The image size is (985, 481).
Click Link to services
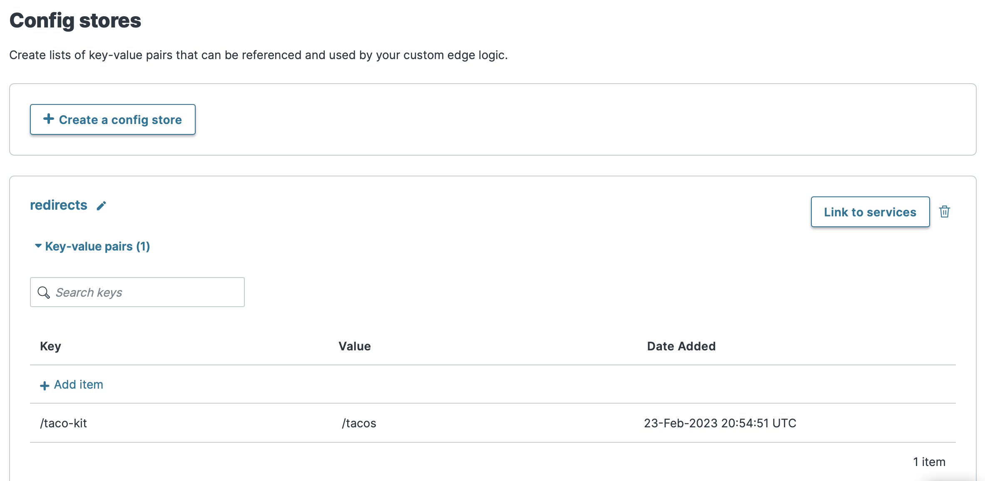click(870, 212)
